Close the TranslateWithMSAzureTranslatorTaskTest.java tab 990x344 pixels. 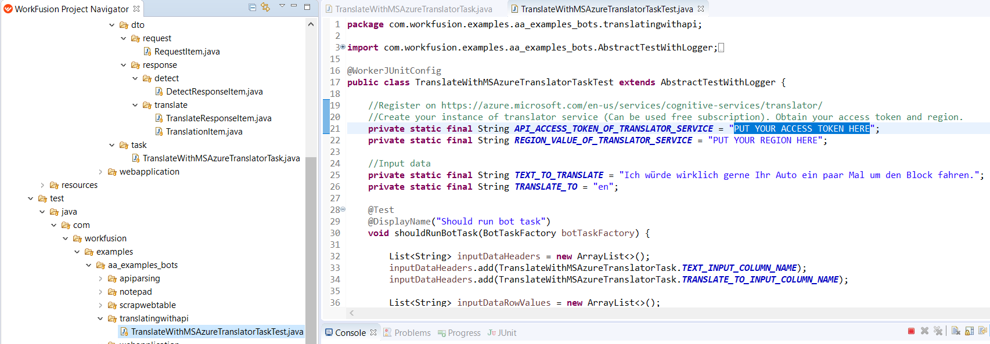coord(701,9)
